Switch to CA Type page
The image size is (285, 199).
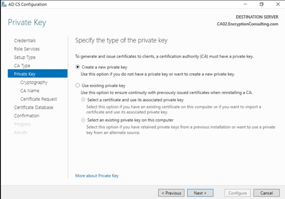point(22,66)
